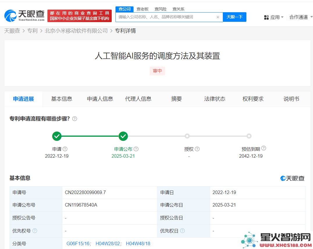
Task: Click the 申请公布日 value 2025-03-21 in table
Action: pos(224,205)
